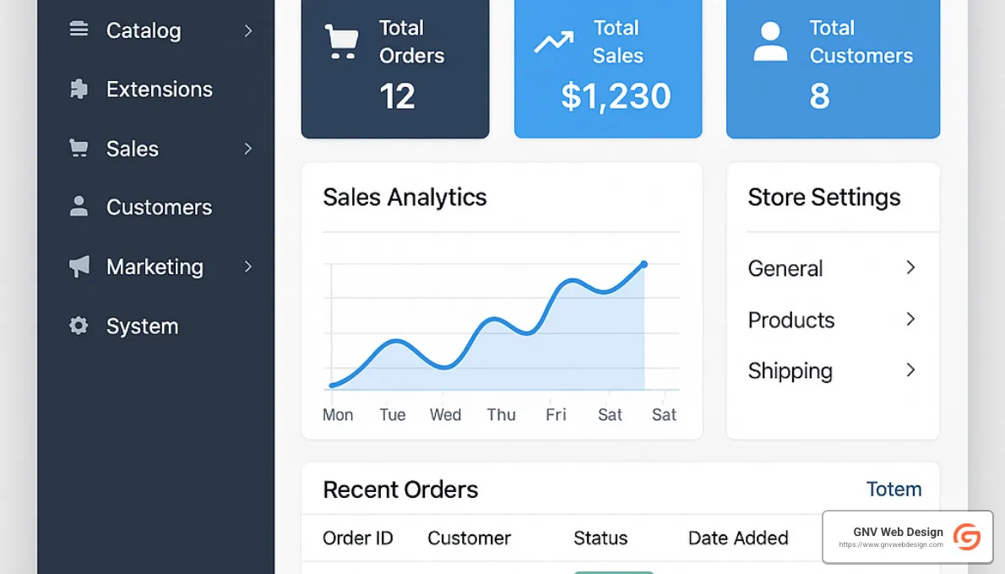The image size is (1005, 574).
Task: Click the Catalog list icon in sidebar
Action: coord(79,30)
